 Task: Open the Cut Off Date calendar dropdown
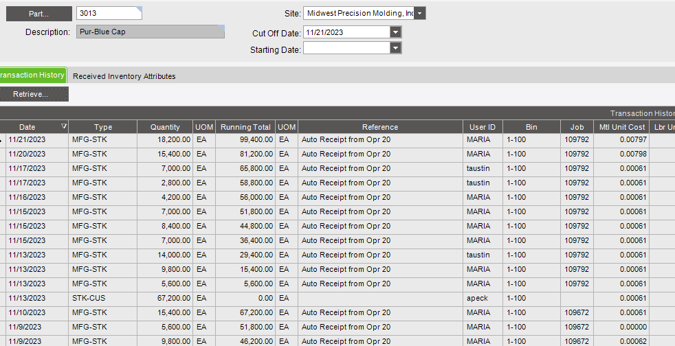396,32
